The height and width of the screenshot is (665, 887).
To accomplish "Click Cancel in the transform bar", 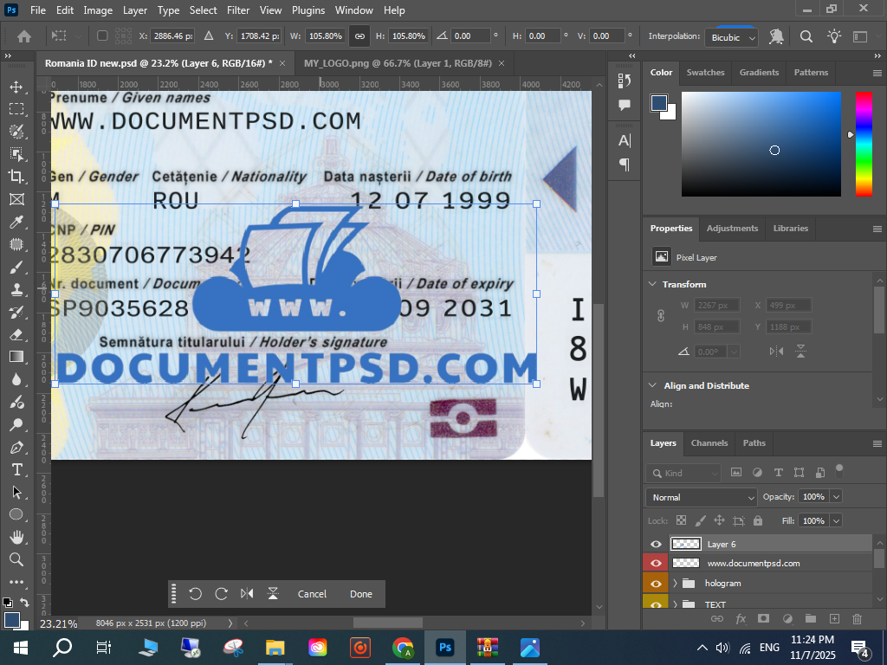I will (x=312, y=594).
